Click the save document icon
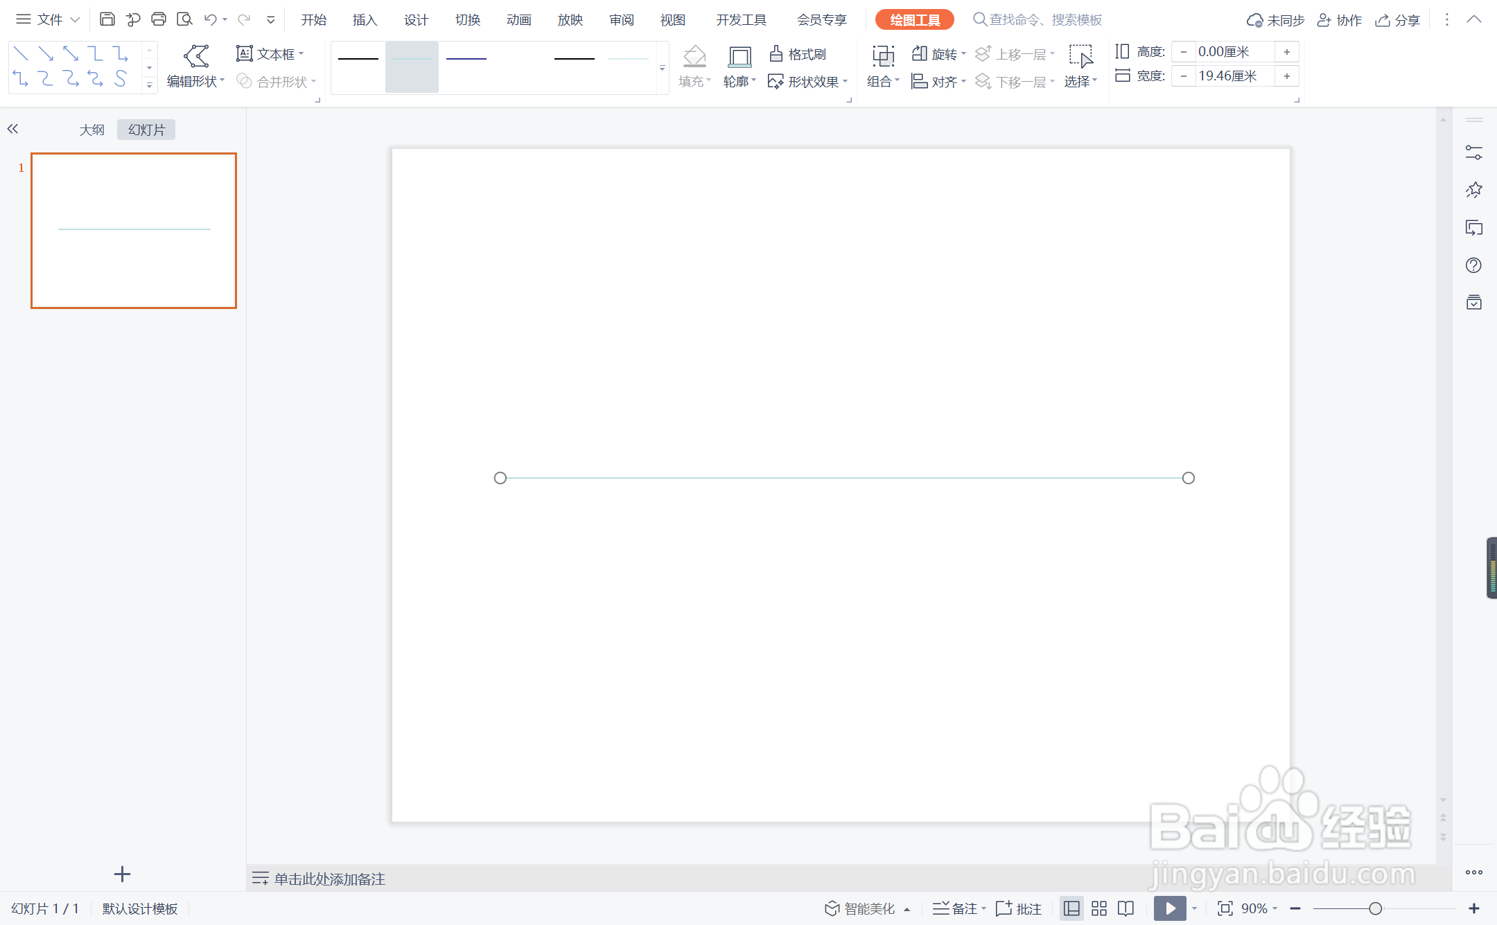Screen dimensions: 1497x925 107,19
